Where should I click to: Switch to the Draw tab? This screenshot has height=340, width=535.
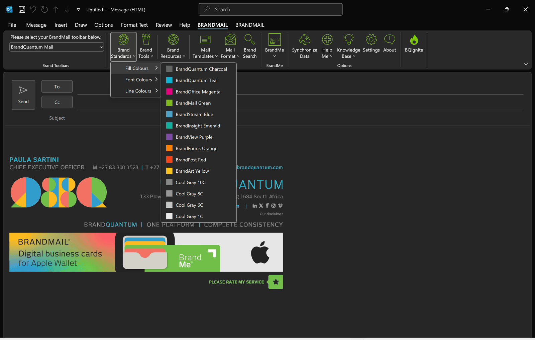click(81, 25)
